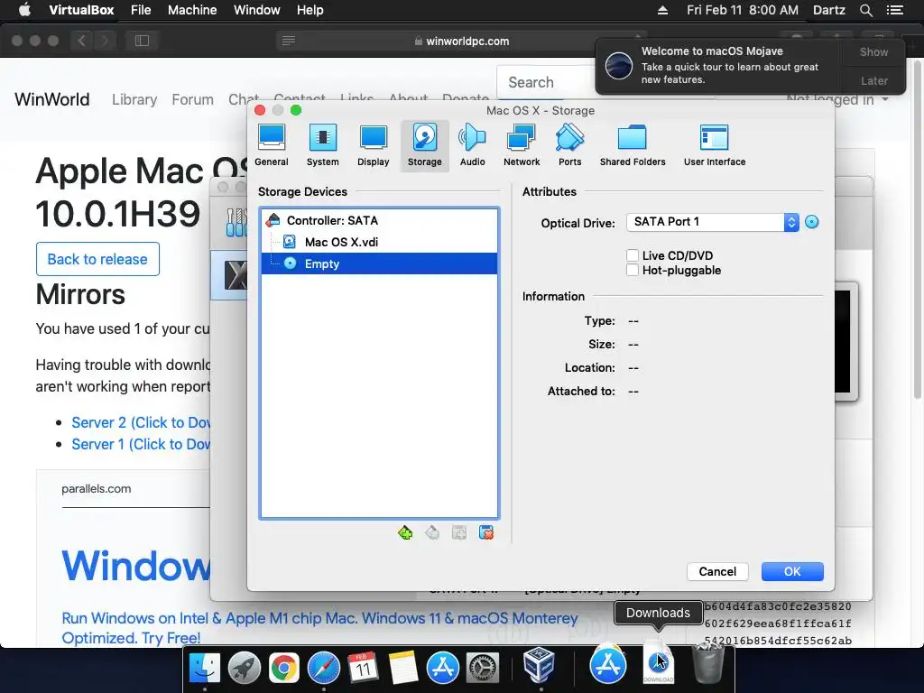Click Safari's back navigation arrow
Screen dimensions: 924x693
pos(82,41)
